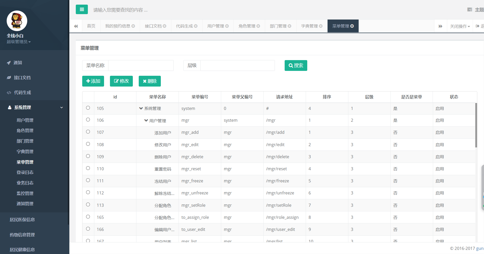Click the 添加 add button

pyautogui.click(x=93, y=81)
